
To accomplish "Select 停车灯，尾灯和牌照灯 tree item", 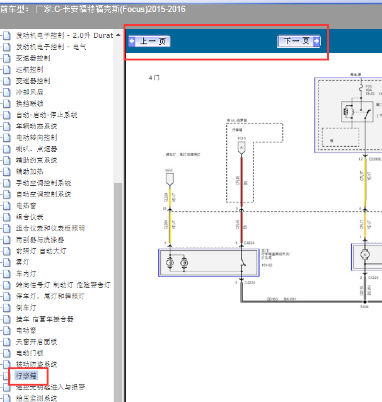I will point(50,296).
